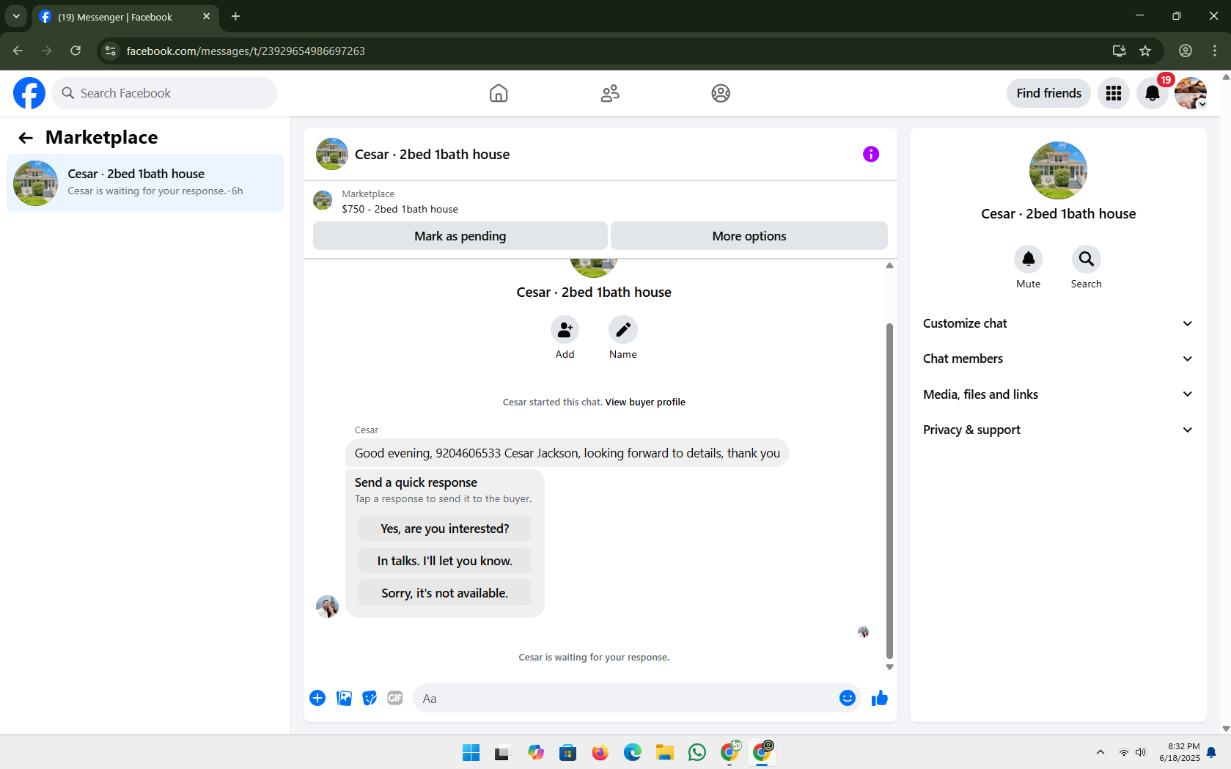Open the emoji picker in message box
The width and height of the screenshot is (1231, 769).
848,698
